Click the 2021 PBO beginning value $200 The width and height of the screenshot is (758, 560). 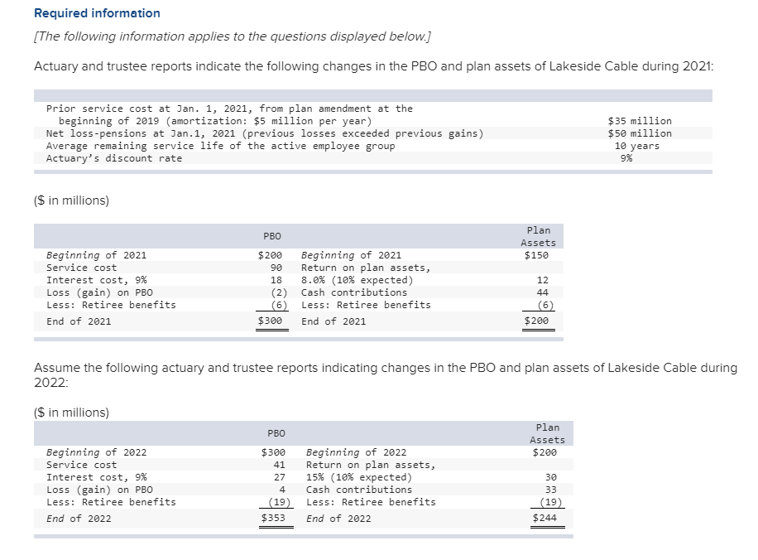pyautogui.click(x=270, y=255)
